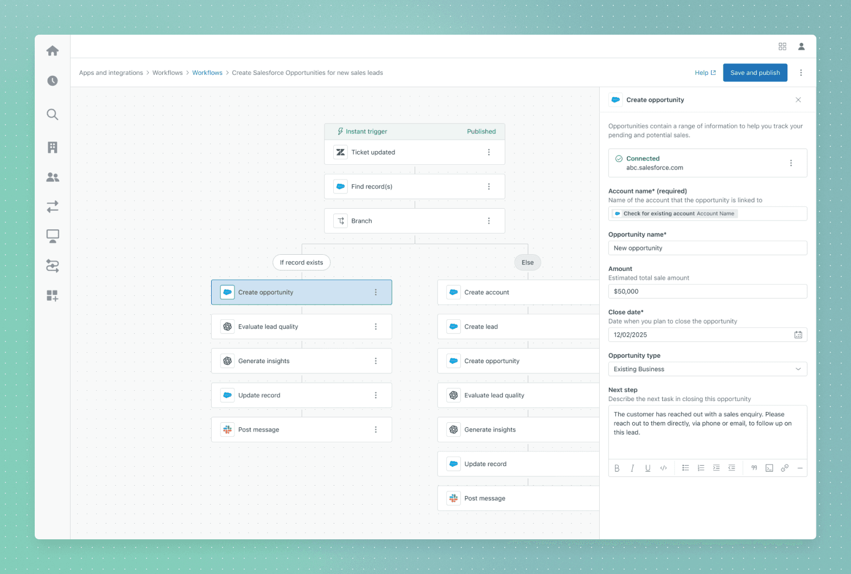Screen dimensions: 851x574
Task: Increase indent in Next step editor
Action: (716, 468)
